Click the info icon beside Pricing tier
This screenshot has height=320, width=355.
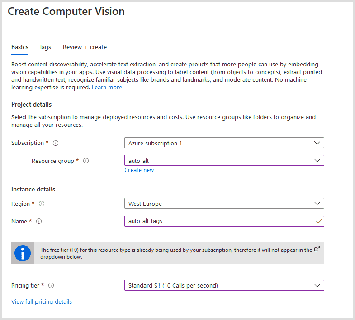[51, 285]
